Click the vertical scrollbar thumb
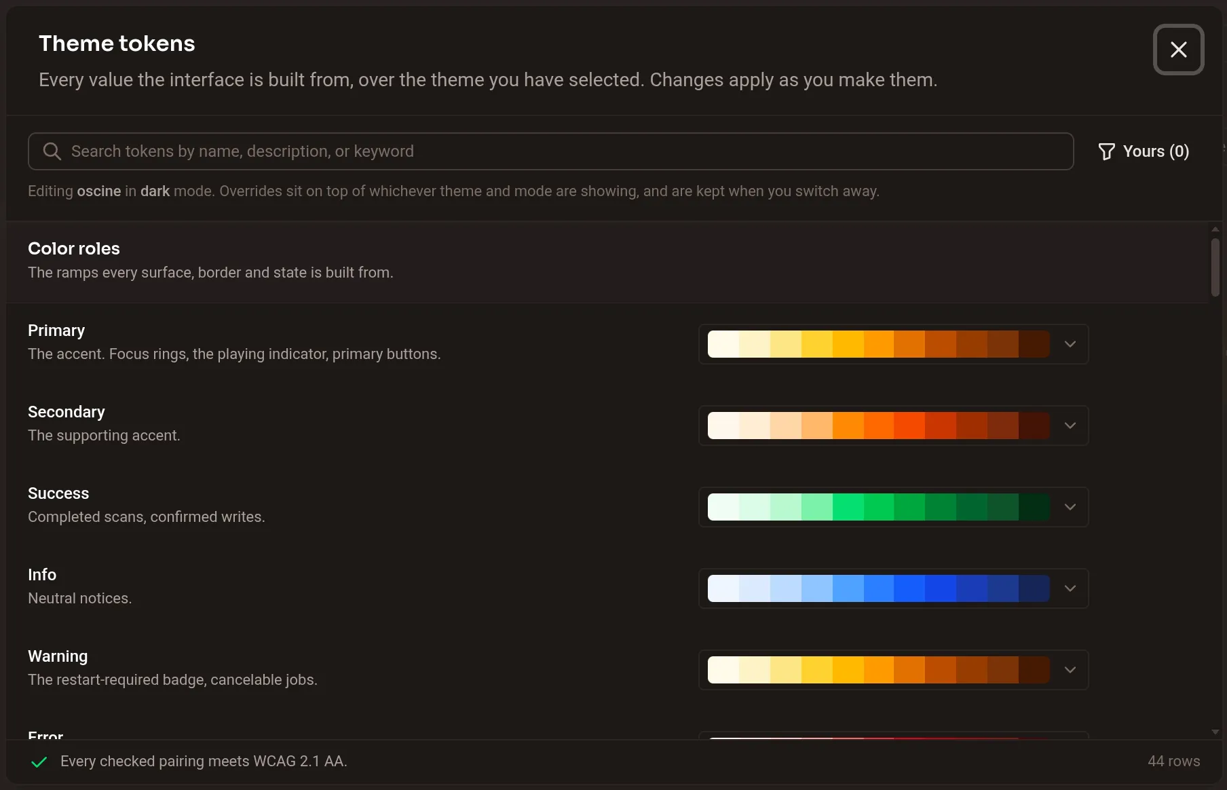The width and height of the screenshot is (1227, 790). click(x=1215, y=267)
